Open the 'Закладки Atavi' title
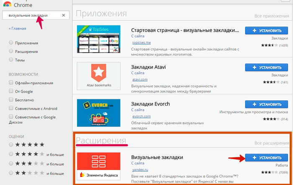This screenshot has width=293, height=185. click(148, 67)
